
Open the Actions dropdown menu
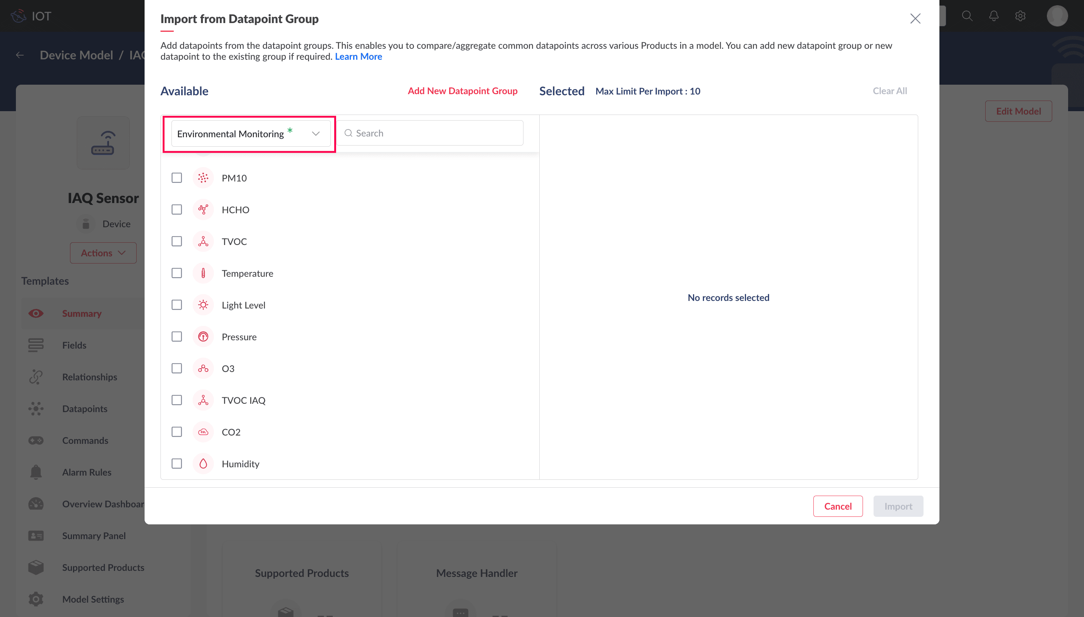point(103,253)
